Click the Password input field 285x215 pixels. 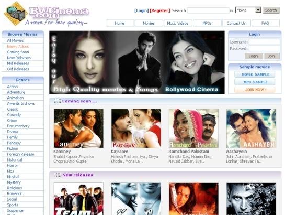[x=265, y=48]
